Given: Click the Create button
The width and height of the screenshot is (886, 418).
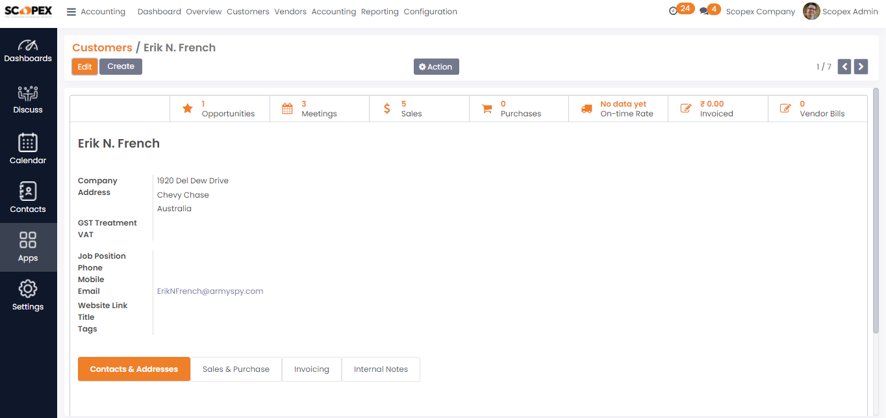Looking at the screenshot, I should point(121,66).
